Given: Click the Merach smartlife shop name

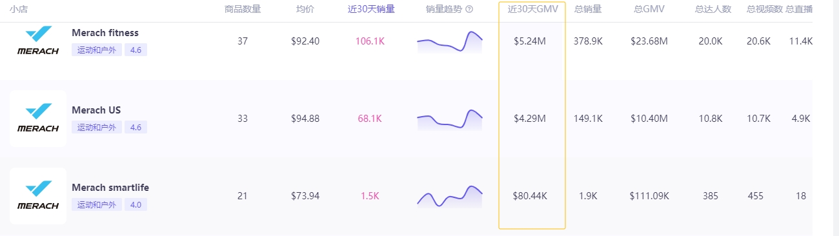Looking at the screenshot, I should coord(110,188).
